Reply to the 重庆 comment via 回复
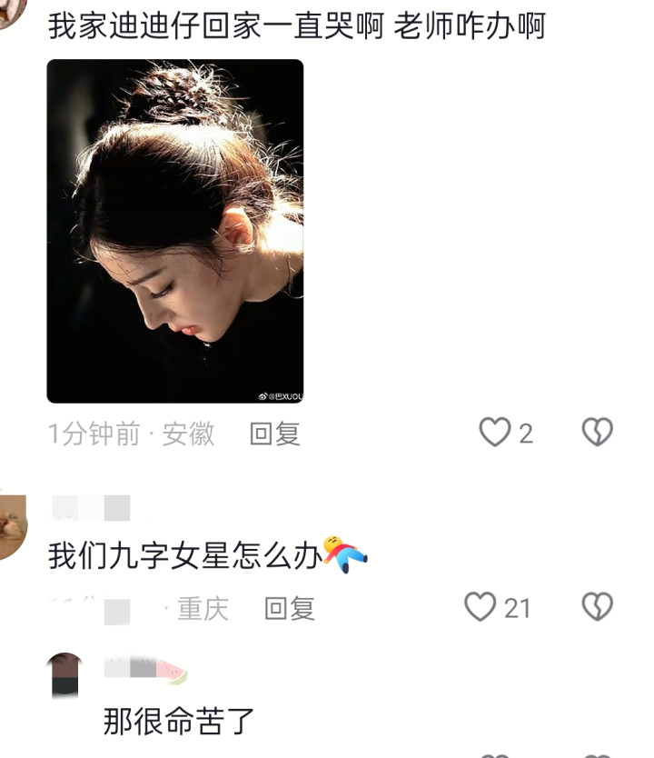This screenshot has height=758, width=654. pyautogui.click(x=290, y=608)
